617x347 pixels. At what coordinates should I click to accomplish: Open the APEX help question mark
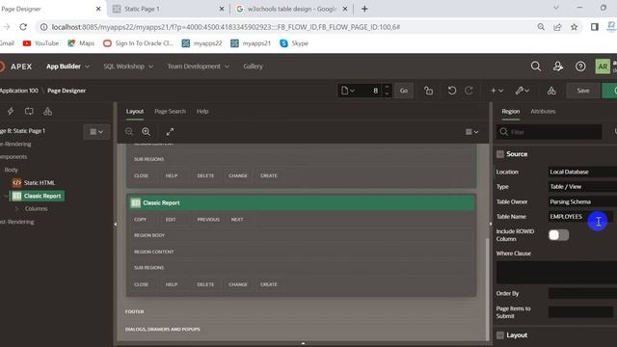point(580,67)
